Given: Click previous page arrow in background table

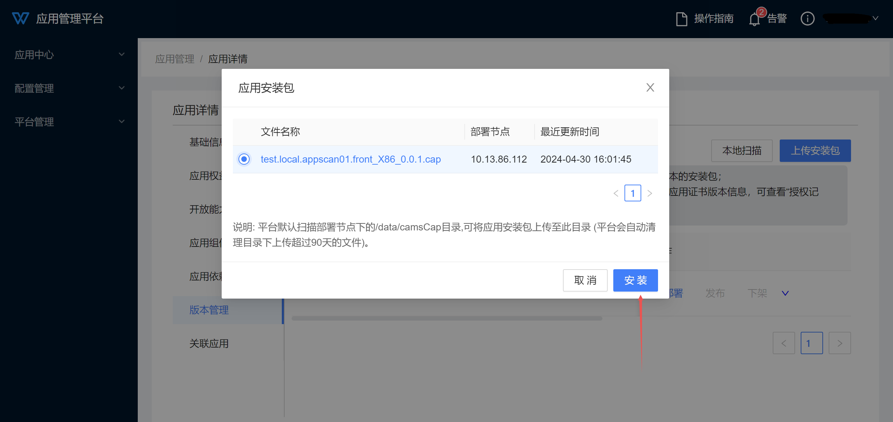Looking at the screenshot, I should point(784,343).
